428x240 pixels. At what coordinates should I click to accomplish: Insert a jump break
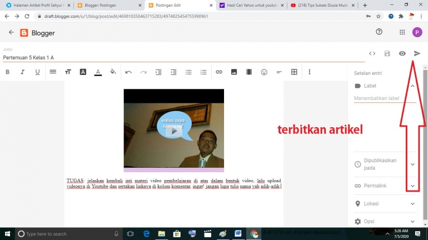[279, 72]
